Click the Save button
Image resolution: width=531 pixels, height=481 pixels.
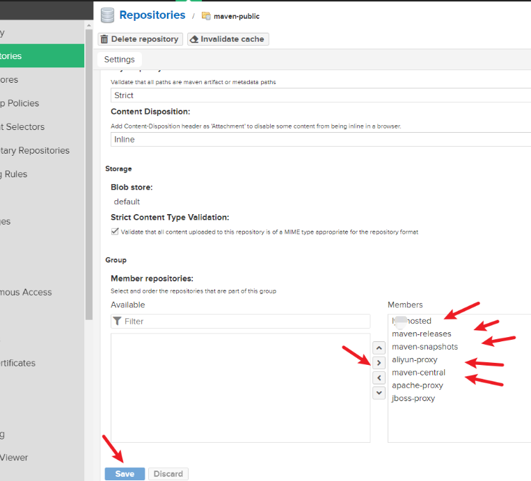click(x=125, y=474)
